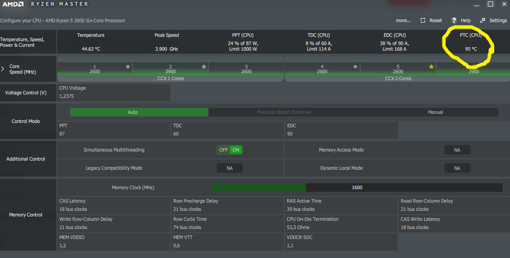
Task: Click the EDC value 90 field
Action: pyautogui.click(x=341, y=130)
